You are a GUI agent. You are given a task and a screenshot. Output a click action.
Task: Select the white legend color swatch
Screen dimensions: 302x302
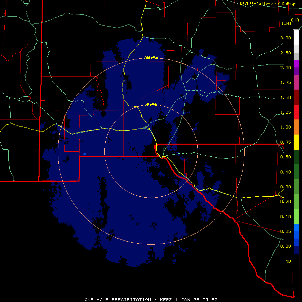click(296, 38)
